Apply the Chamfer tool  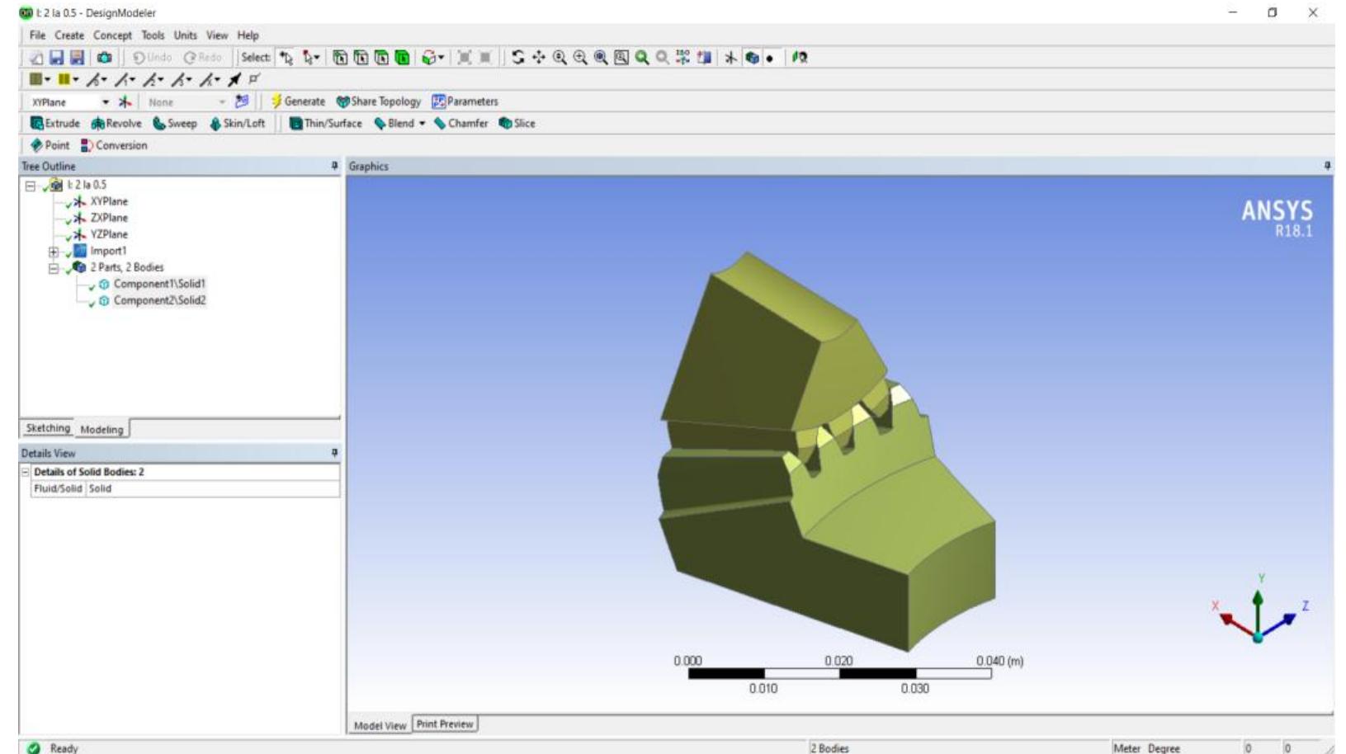[x=460, y=124]
